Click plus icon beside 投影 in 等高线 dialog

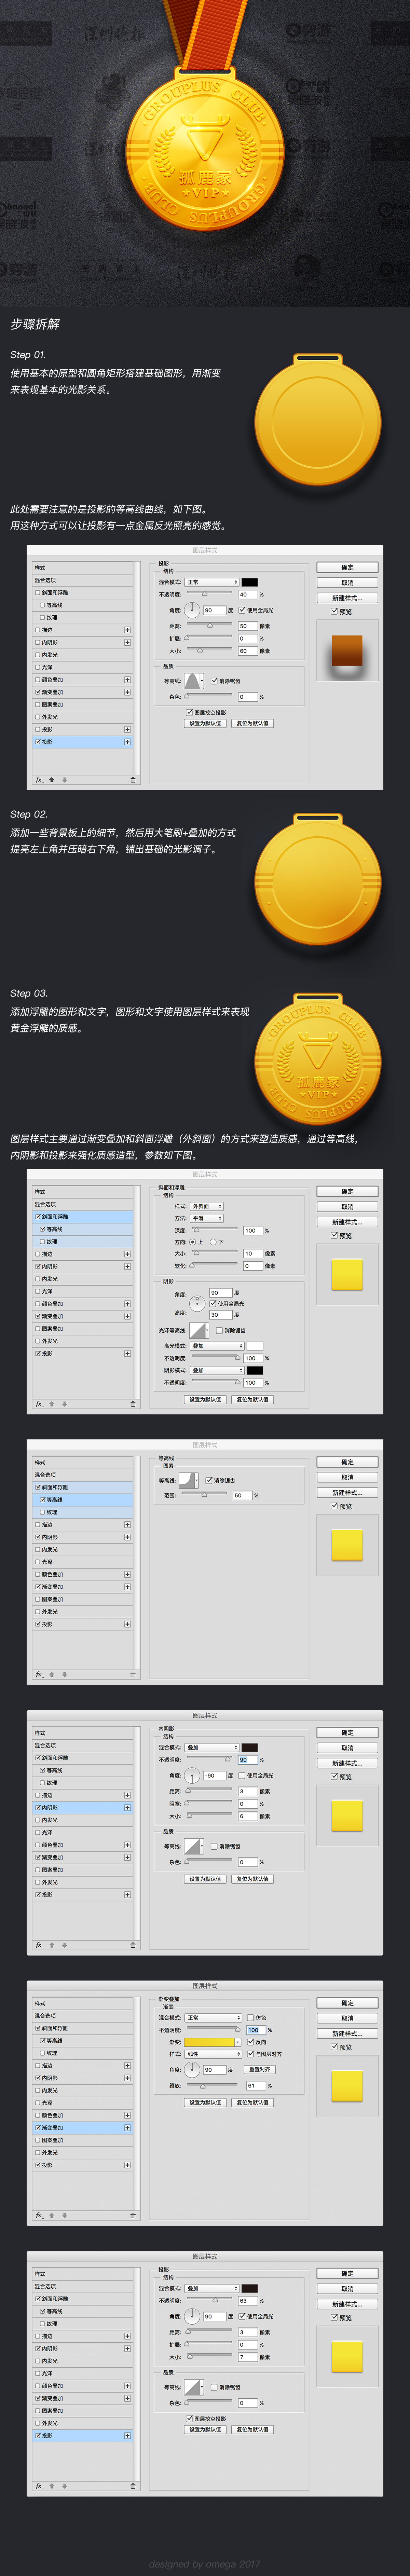click(127, 1624)
